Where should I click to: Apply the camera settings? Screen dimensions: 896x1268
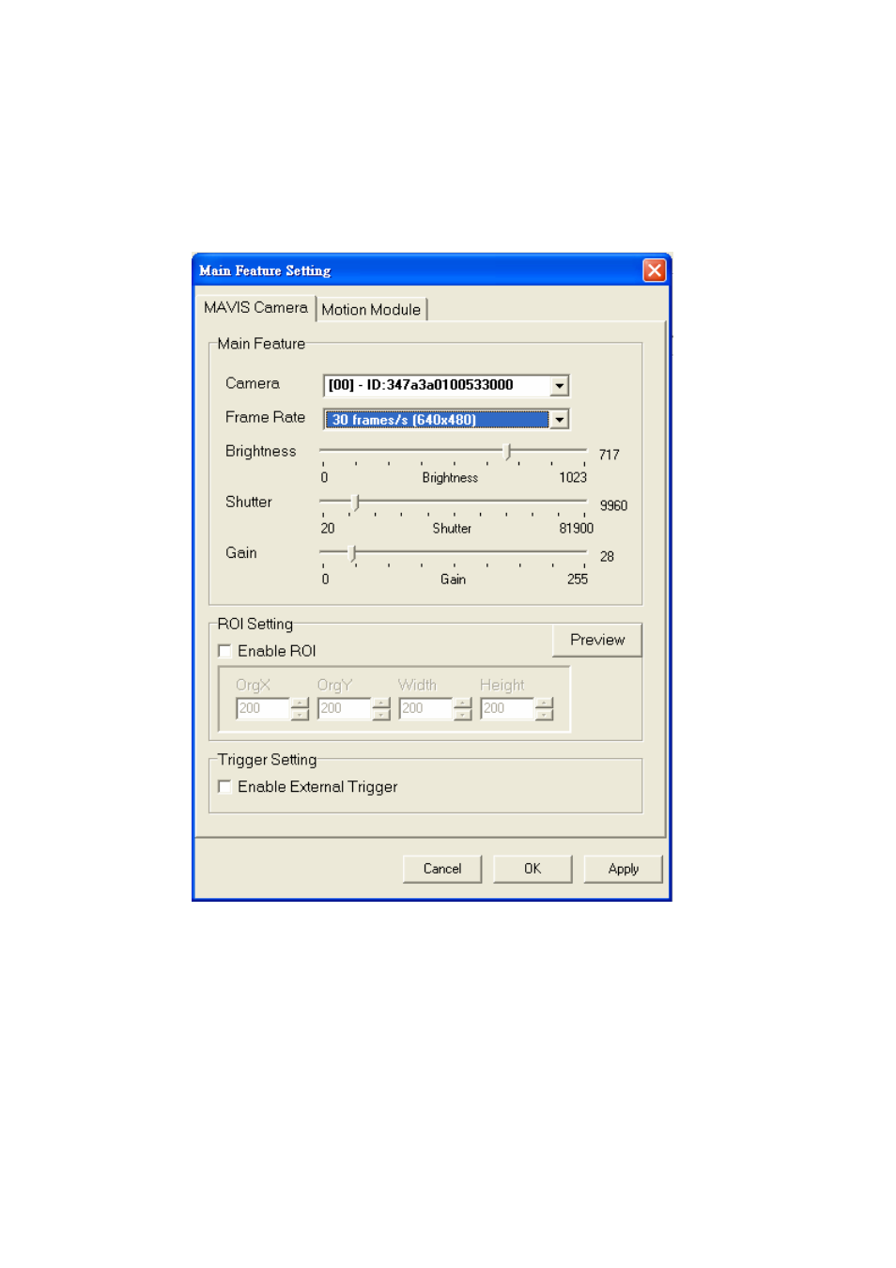623,869
